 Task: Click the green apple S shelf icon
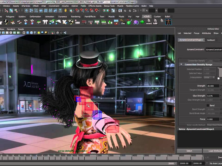[129, 22]
